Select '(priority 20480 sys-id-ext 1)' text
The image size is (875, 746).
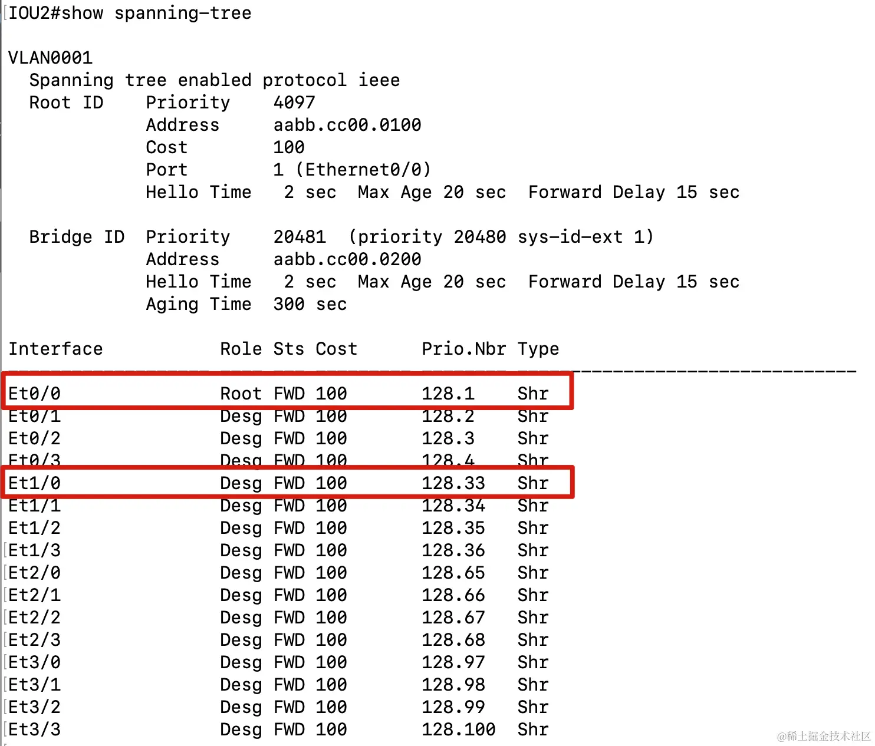[x=501, y=237]
